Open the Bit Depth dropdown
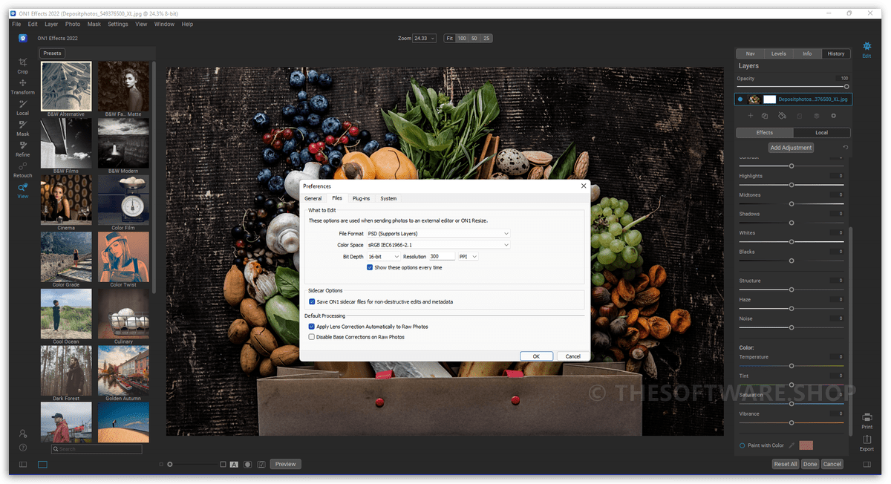Viewport: 891px width, 484px height. 383,257
